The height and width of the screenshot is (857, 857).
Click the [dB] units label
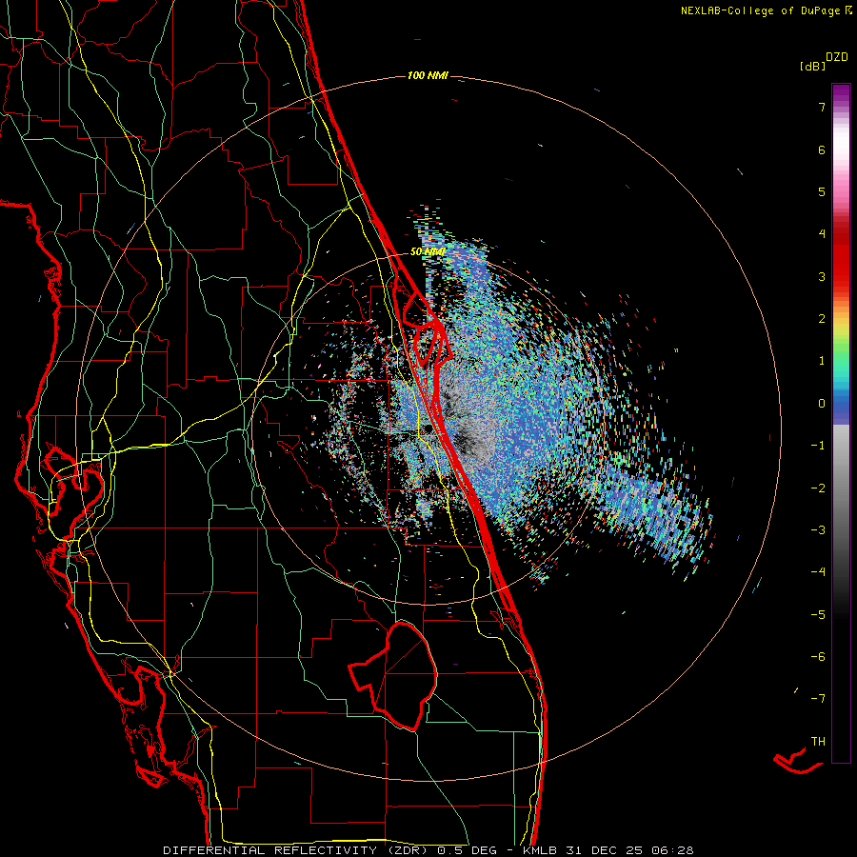tap(812, 67)
